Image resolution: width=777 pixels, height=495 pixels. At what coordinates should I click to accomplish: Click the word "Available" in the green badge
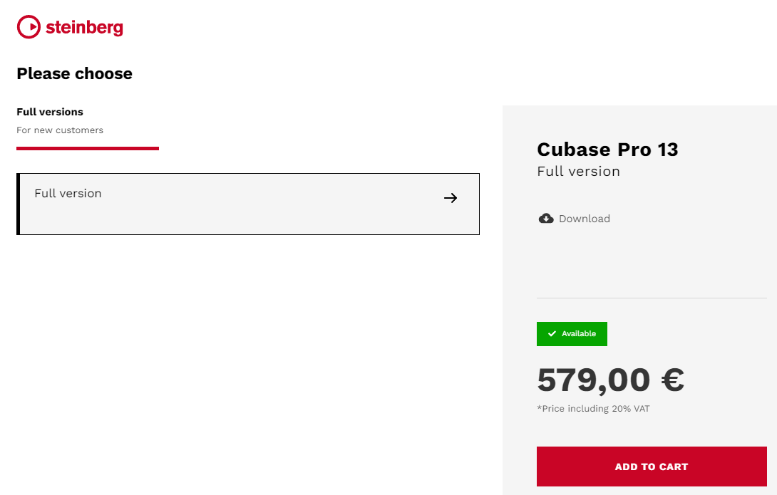tap(579, 334)
